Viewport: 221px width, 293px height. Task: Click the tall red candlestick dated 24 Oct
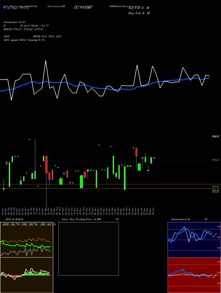pos(46,164)
